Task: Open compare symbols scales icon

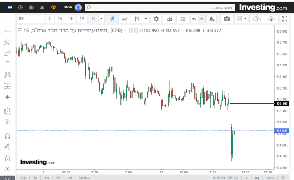Action: 183,19
